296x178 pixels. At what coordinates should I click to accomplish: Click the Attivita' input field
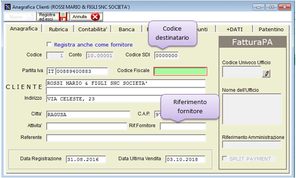[x=86, y=126]
